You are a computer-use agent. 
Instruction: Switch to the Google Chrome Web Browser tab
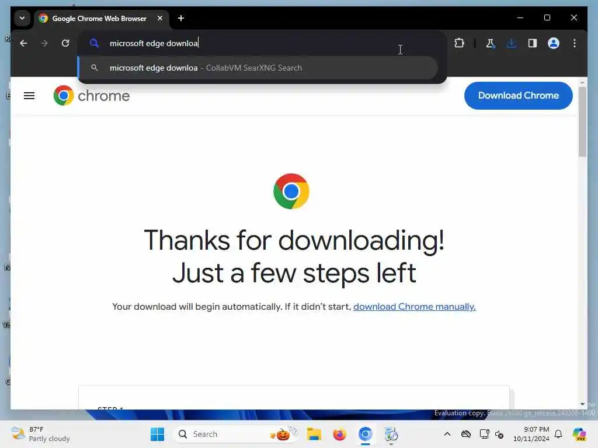click(99, 18)
